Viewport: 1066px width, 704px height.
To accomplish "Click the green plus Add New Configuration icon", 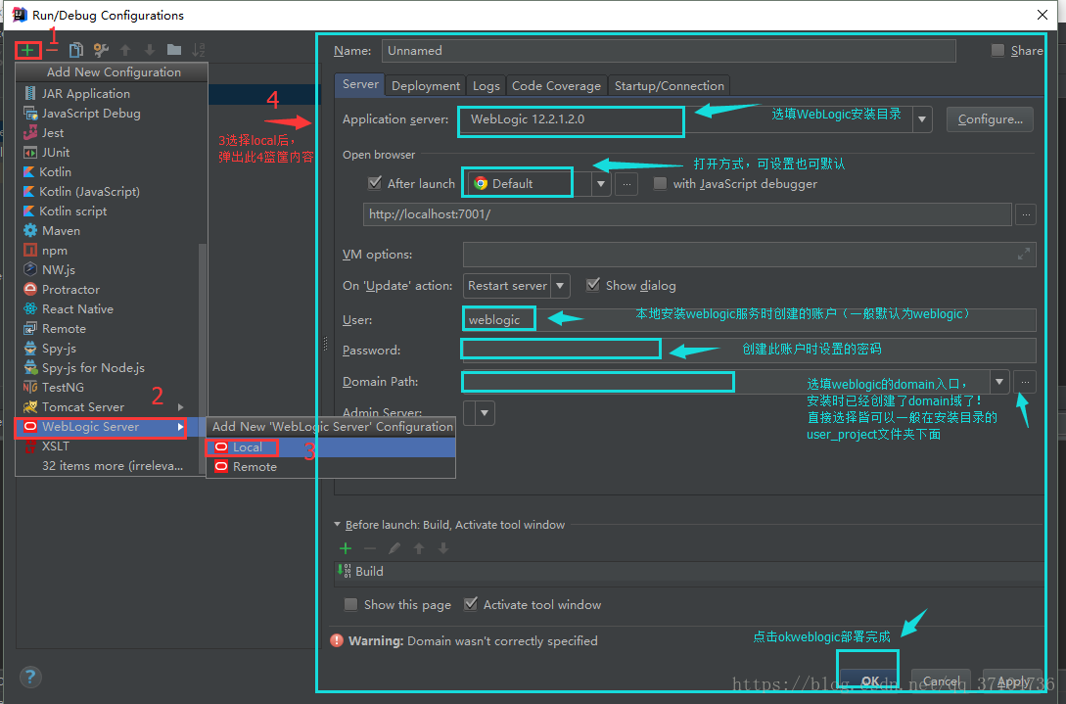I will 27,50.
